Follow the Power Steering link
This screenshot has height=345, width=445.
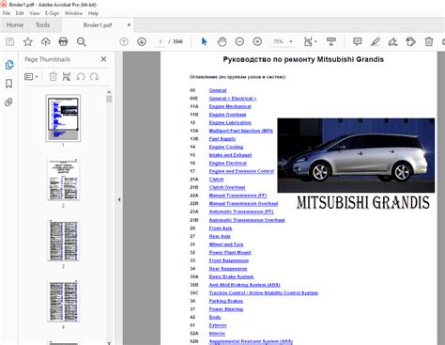[226, 309]
